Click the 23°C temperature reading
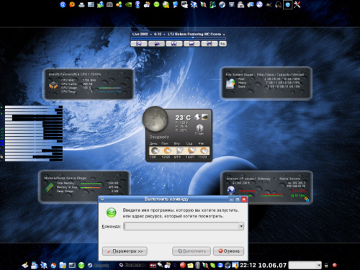The width and height of the screenshot is (360, 270). click(x=183, y=117)
